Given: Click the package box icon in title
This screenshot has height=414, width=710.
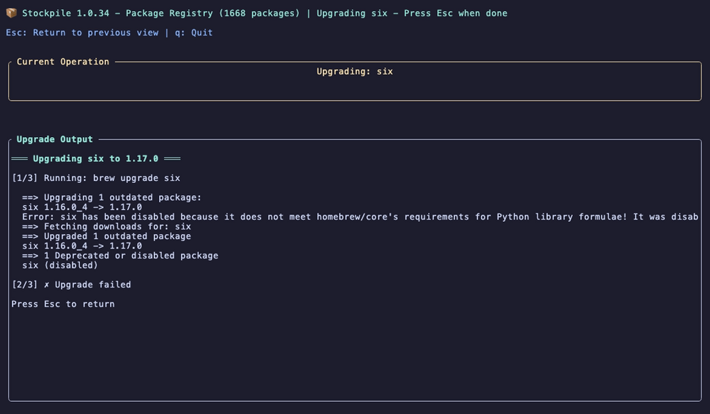Looking at the screenshot, I should point(11,13).
